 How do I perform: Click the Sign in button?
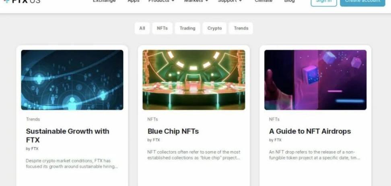(324, 2)
